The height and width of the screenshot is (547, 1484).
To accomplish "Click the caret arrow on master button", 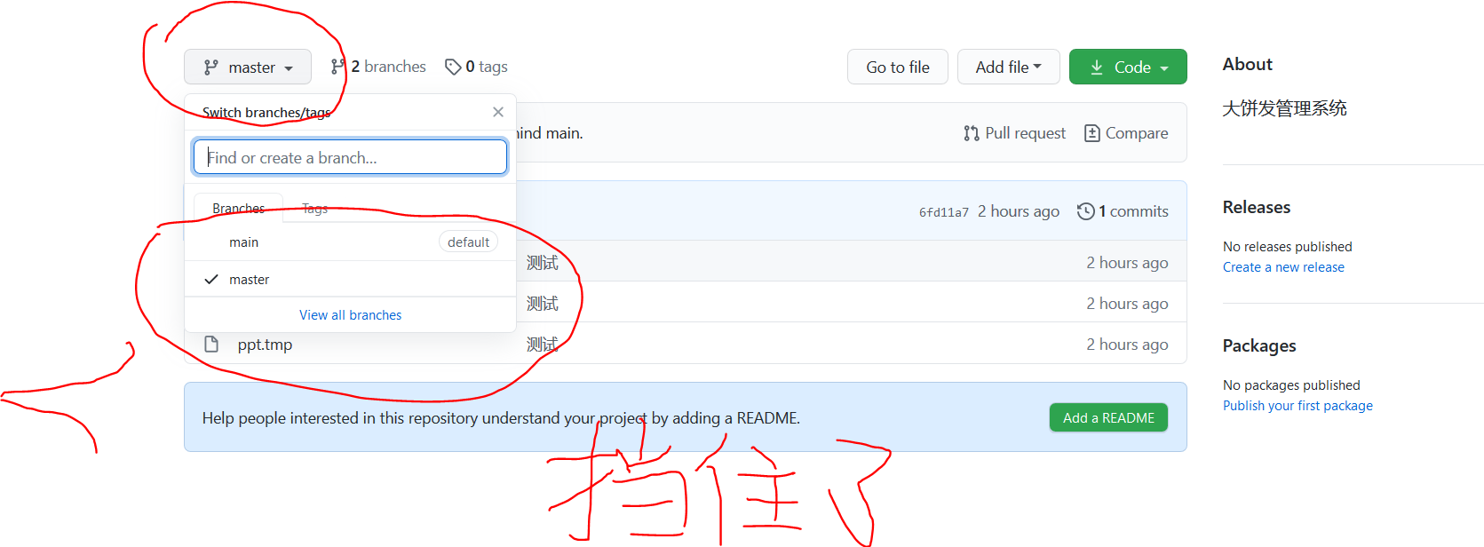I will 289,68.
